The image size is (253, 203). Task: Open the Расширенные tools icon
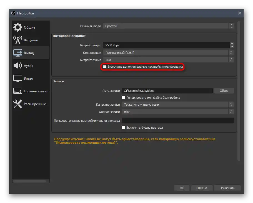tap(18, 104)
